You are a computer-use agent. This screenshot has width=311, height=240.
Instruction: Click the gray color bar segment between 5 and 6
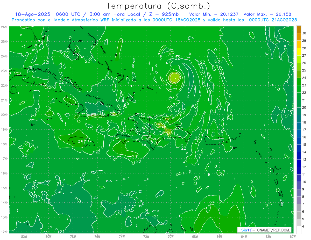tap(299, 215)
